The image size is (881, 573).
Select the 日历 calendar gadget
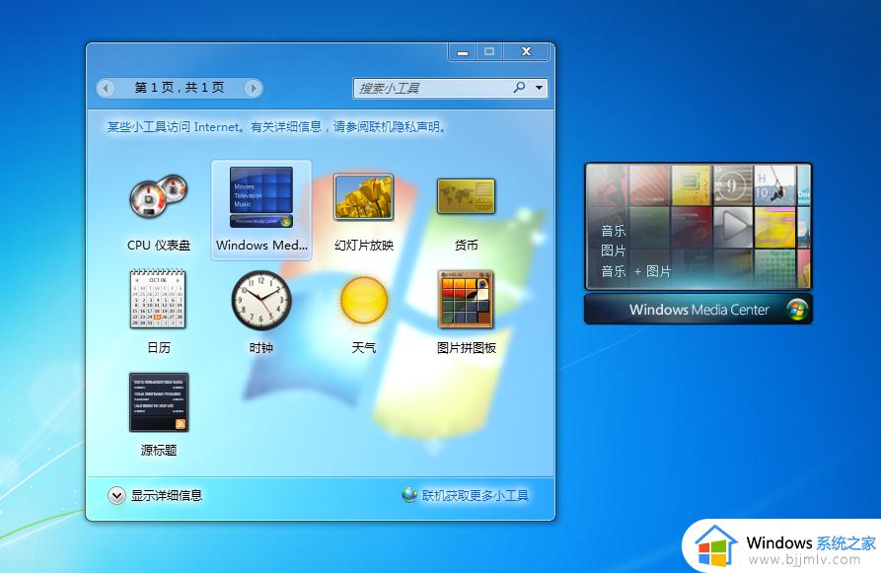(x=158, y=299)
